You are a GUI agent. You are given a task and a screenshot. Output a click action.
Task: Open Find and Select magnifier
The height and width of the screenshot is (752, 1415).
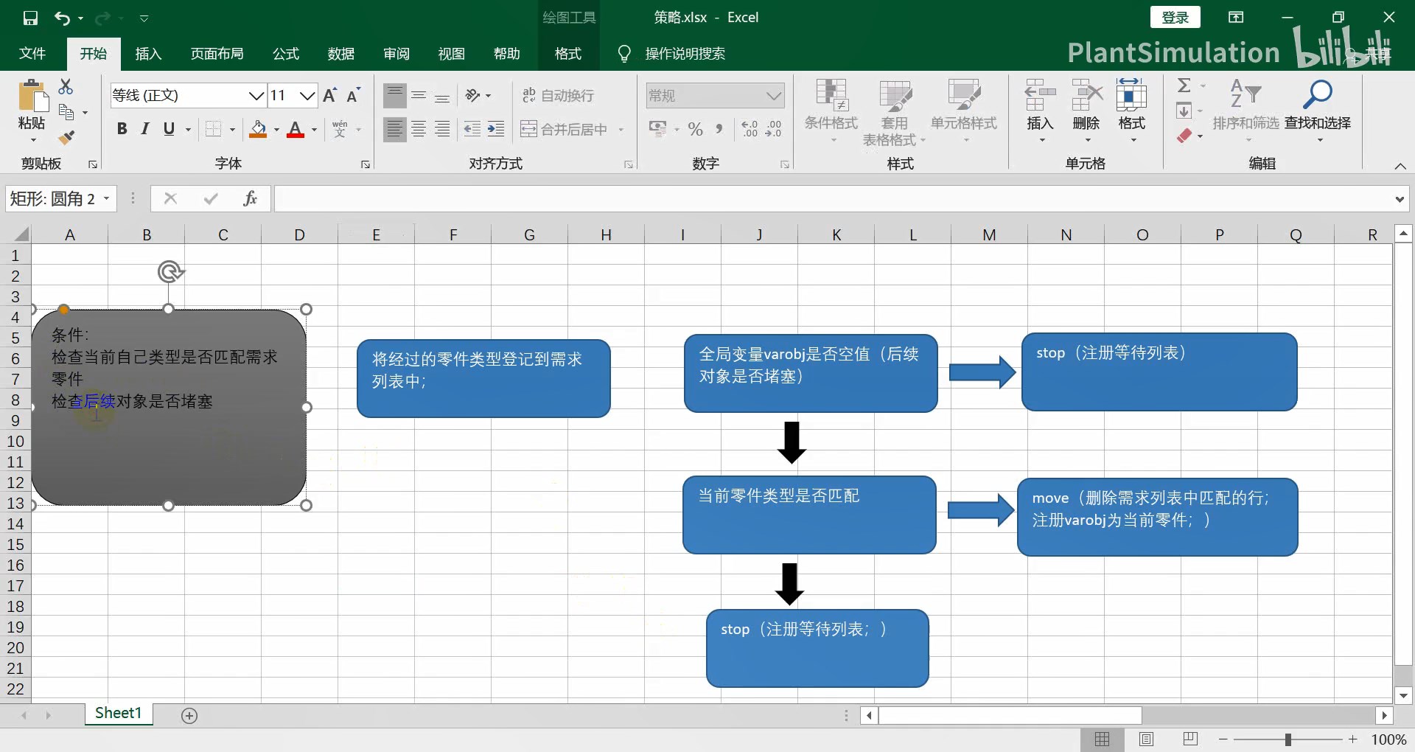click(1317, 95)
